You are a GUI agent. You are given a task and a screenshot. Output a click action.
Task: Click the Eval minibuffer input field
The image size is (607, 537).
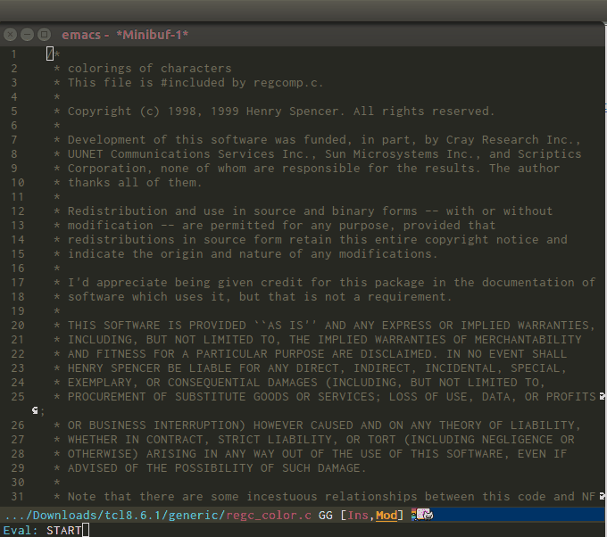(303, 530)
